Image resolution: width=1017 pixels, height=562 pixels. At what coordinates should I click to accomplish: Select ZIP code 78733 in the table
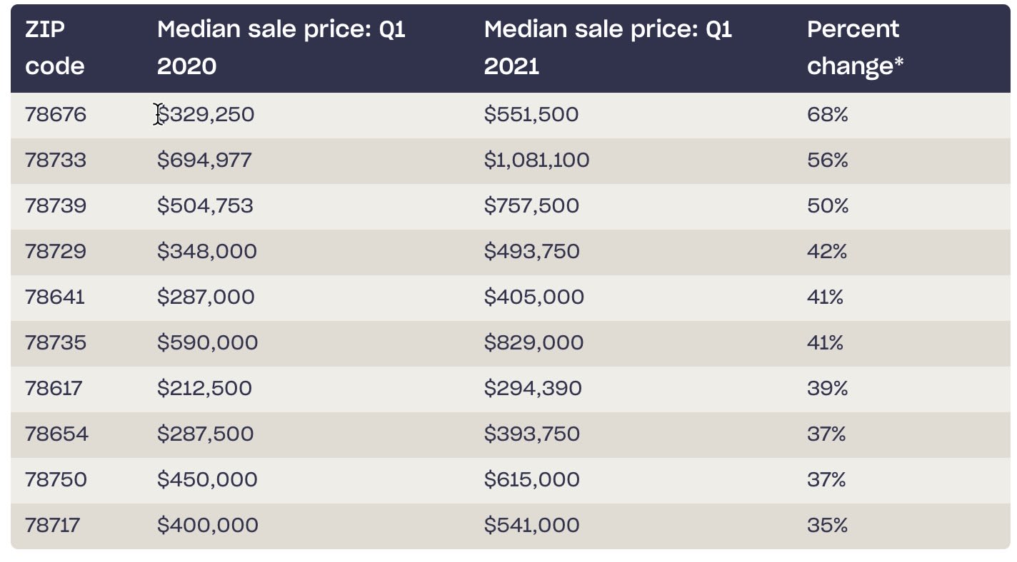pos(56,160)
